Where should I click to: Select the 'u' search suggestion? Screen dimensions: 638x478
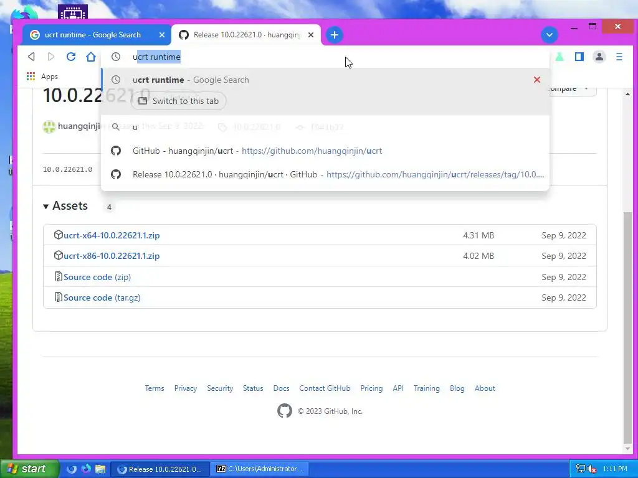(325, 127)
